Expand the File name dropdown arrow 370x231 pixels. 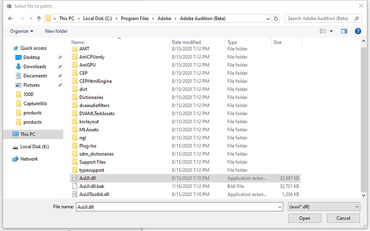tap(280, 207)
